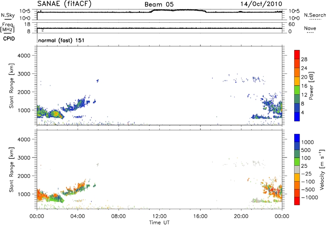Click the Power [dB] colorbar label
This screenshot has width=326, height=225.
click(311, 86)
